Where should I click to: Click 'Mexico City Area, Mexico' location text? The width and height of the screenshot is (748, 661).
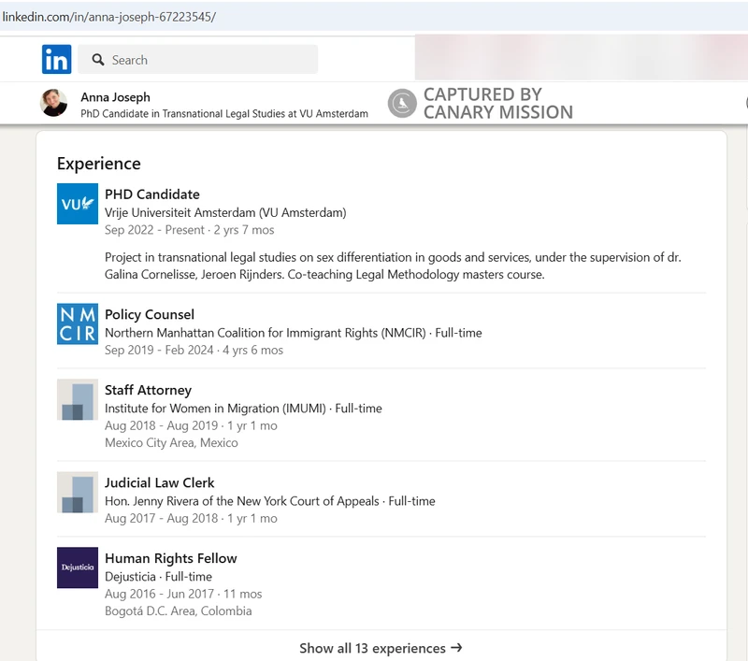click(x=171, y=442)
